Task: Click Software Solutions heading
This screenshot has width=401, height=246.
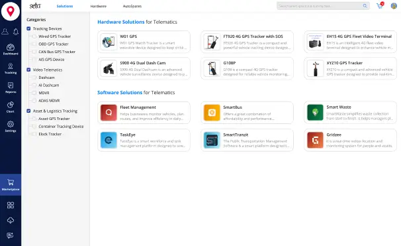Action: tap(120, 93)
